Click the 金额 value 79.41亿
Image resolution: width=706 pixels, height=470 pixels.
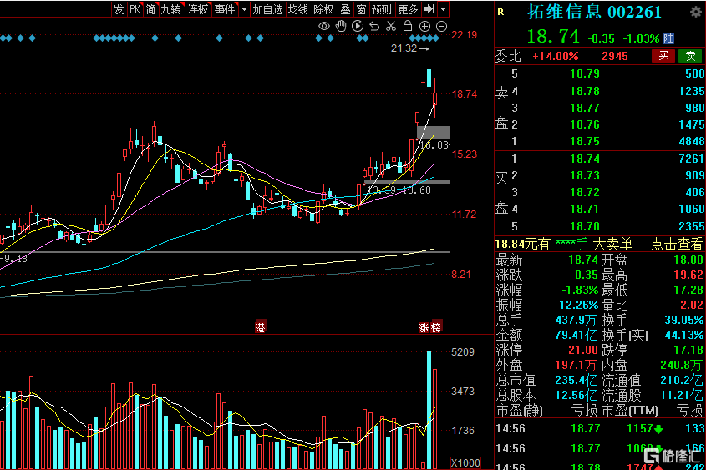[x=576, y=335]
